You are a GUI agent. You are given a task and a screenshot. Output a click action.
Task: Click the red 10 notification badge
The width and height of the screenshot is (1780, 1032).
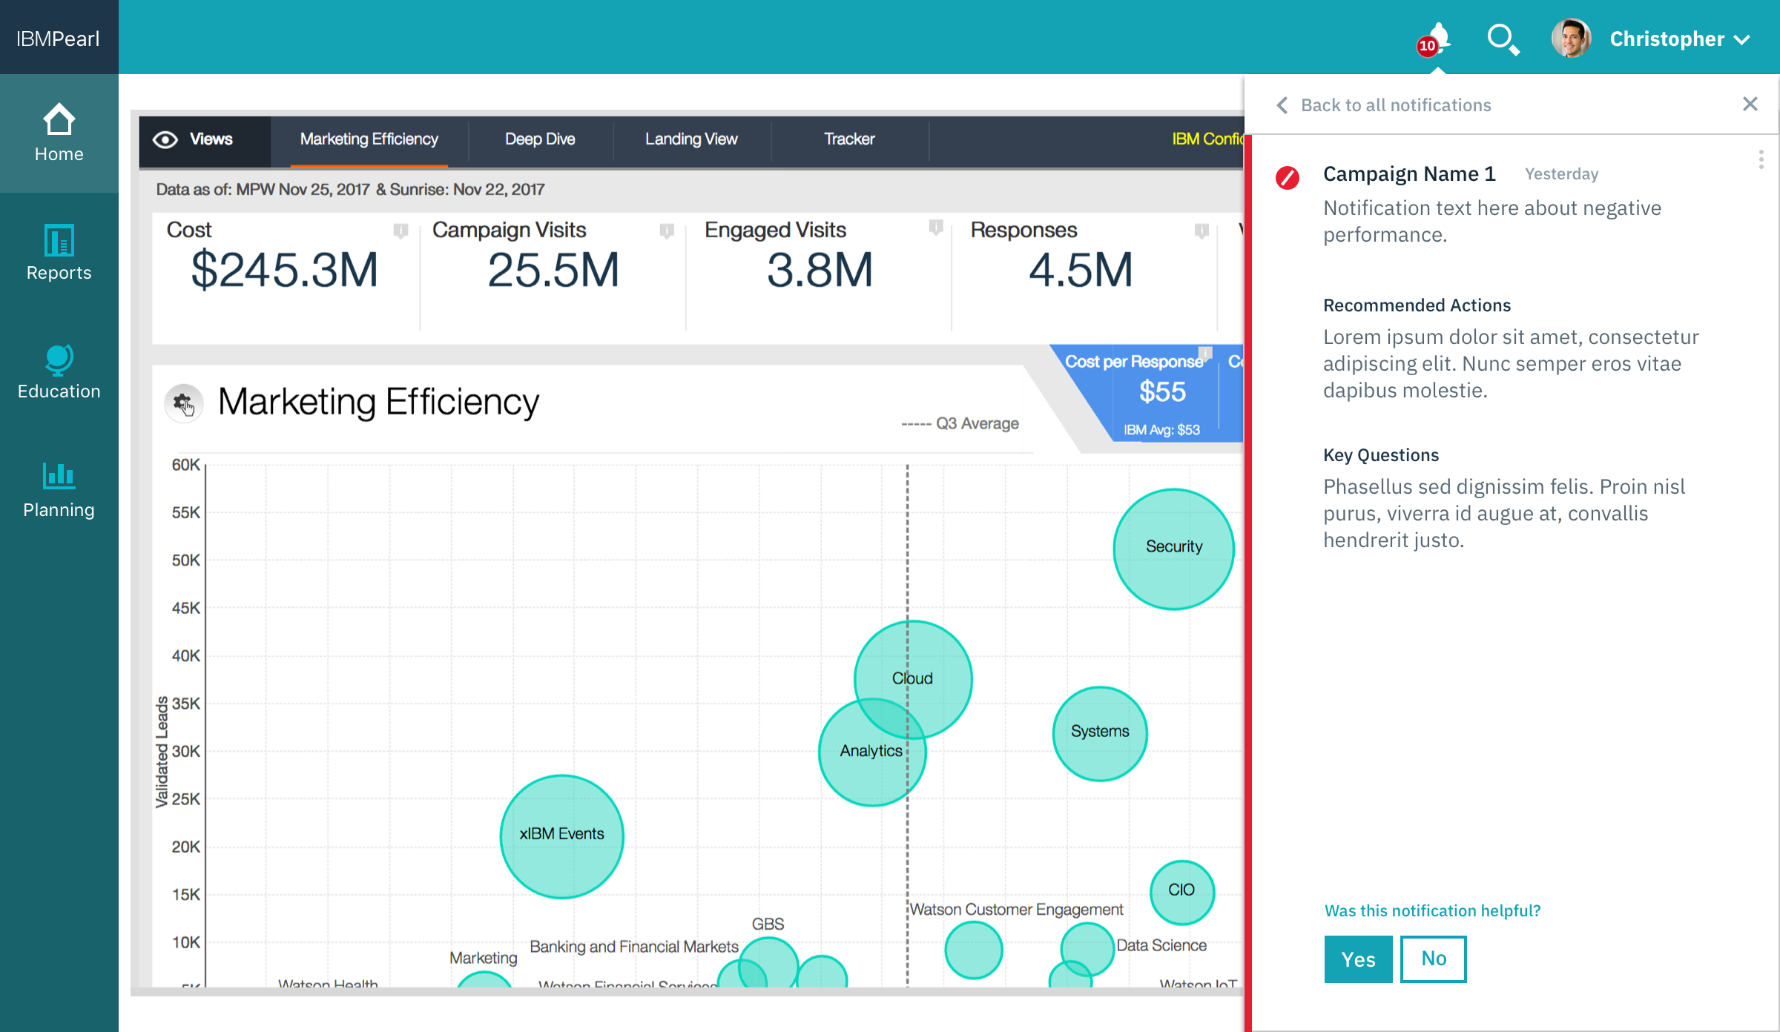coord(1427,46)
